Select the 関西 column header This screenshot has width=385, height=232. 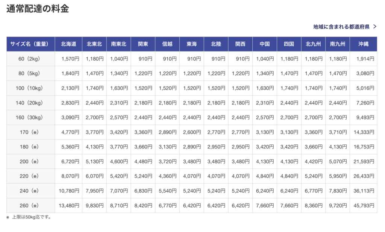pyautogui.click(x=240, y=44)
